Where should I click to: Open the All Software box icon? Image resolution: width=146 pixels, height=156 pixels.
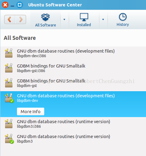point(45,17)
